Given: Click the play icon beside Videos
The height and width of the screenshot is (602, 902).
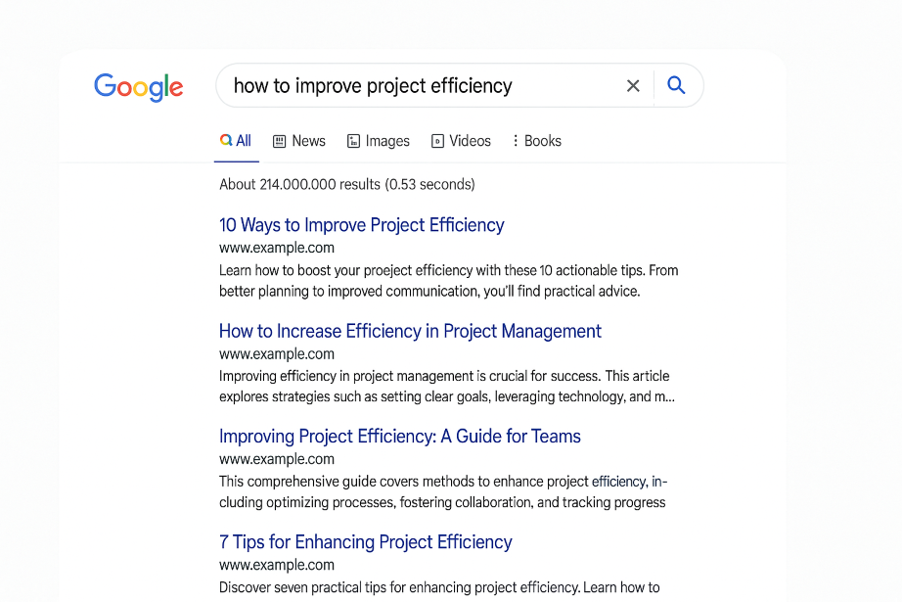Looking at the screenshot, I should (x=437, y=141).
